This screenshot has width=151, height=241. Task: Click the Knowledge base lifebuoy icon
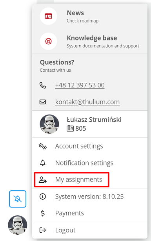click(x=48, y=41)
